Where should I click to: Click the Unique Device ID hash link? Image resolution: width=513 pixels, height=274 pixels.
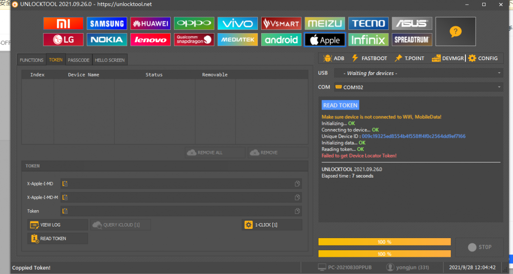(x=414, y=137)
